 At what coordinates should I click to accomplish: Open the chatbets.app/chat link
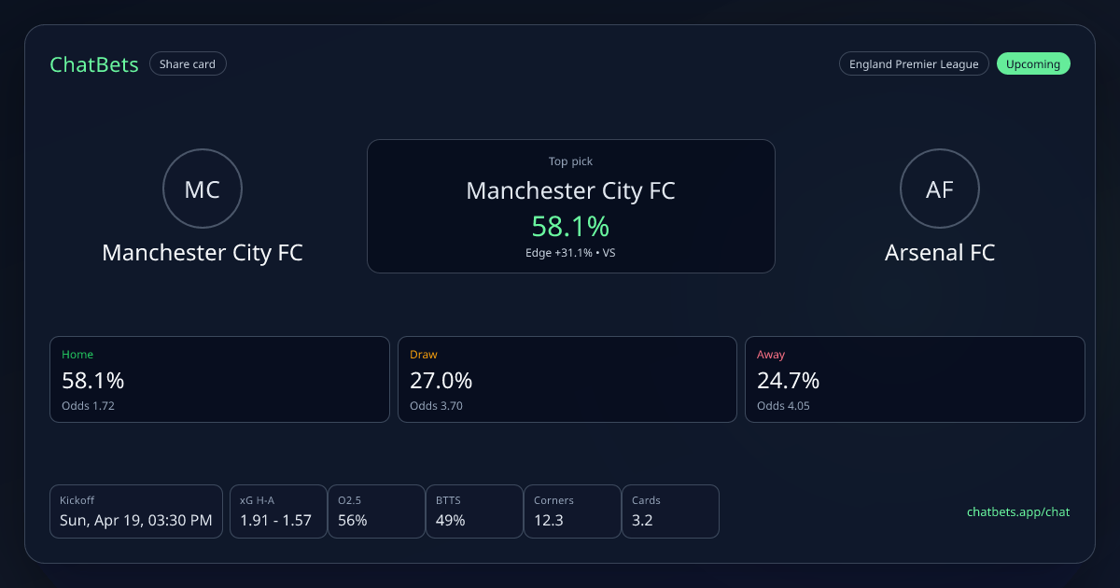click(x=1018, y=512)
